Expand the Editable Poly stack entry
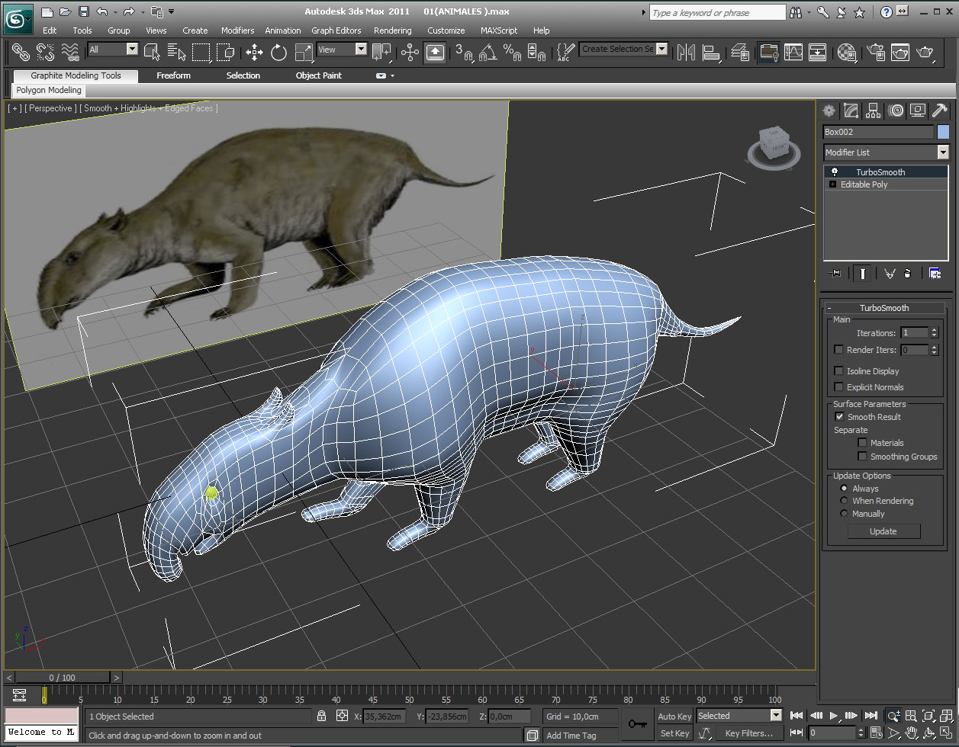This screenshot has width=959, height=747. tap(832, 184)
